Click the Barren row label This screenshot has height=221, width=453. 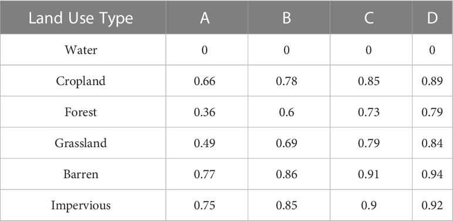pyautogui.click(x=81, y=175)
